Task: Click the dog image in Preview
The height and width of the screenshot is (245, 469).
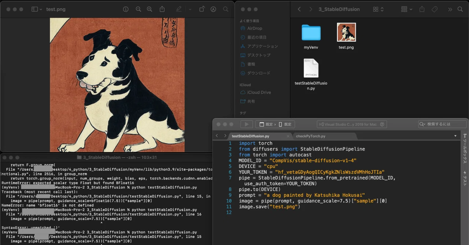Action: pos(117,85)
